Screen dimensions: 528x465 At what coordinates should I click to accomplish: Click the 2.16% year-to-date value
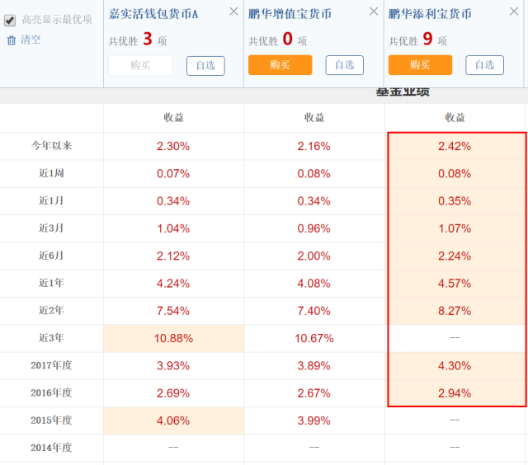(313, 147)
